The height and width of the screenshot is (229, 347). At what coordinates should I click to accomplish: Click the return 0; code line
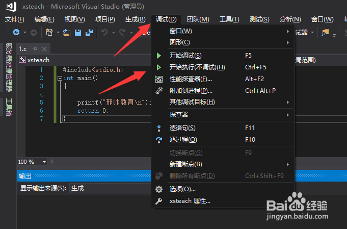pyautogui.click(x=93, y=111)
